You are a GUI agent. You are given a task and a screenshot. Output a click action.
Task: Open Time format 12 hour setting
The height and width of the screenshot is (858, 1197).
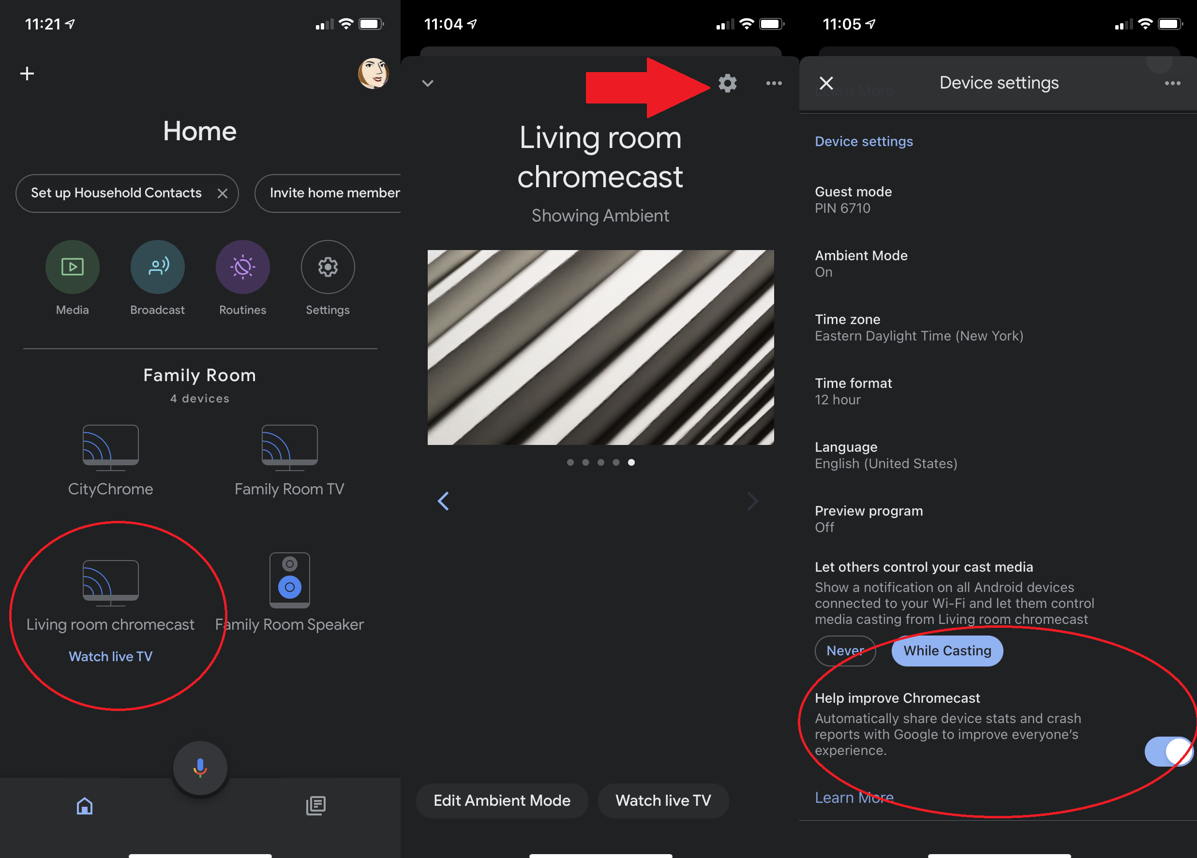(x=998, y=392)
